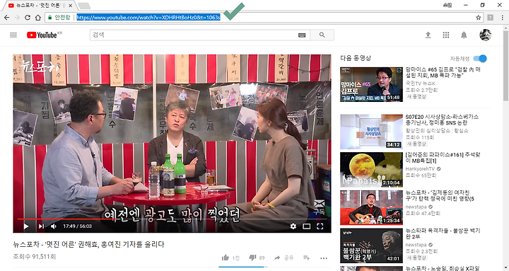
Task: Reload the page
Action: (x=28, y=18)
